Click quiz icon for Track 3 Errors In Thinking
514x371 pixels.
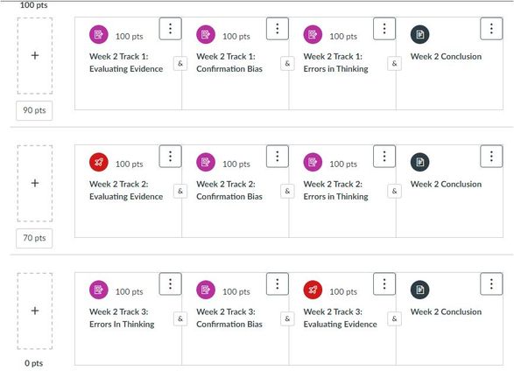tap(99, 290)
